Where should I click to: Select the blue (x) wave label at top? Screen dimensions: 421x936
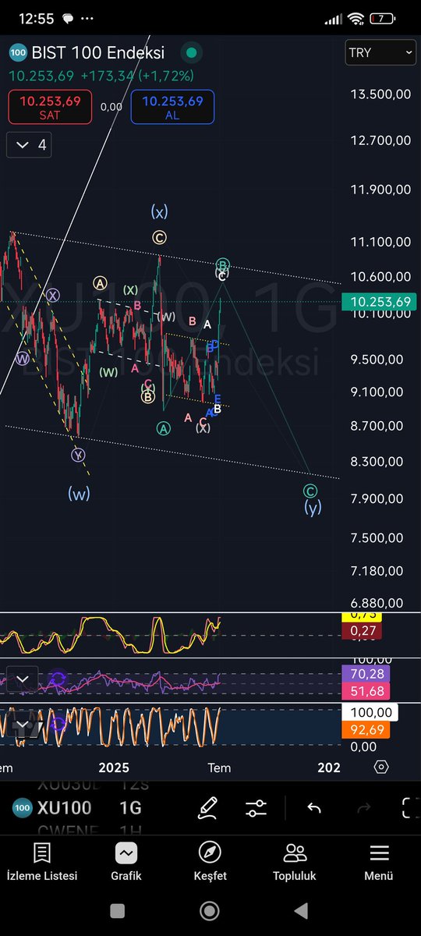coord(159,211)
